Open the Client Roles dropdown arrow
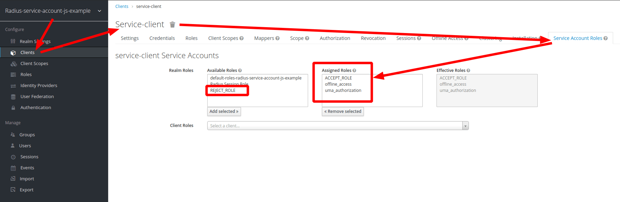 [465, 126]
